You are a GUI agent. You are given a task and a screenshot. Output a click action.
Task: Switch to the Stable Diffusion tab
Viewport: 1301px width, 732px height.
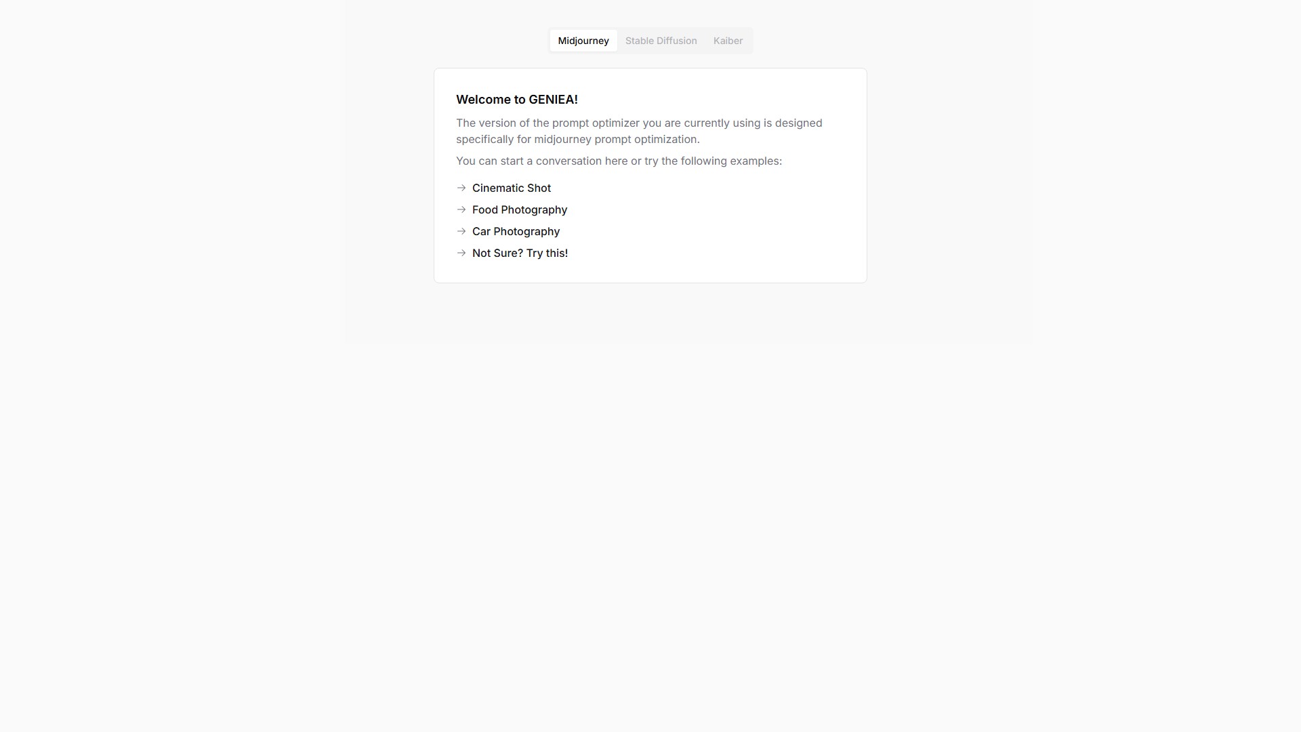(661, 41)
